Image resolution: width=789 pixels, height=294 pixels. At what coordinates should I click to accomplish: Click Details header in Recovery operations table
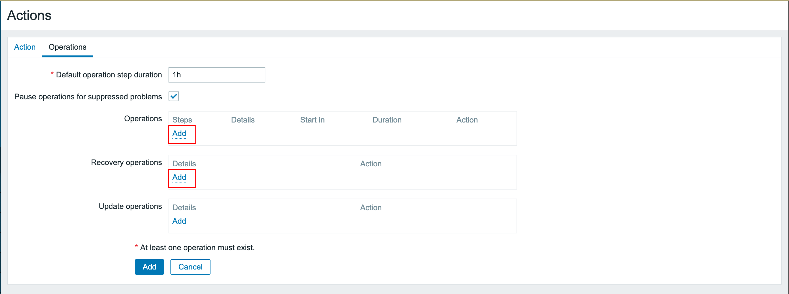184,164
